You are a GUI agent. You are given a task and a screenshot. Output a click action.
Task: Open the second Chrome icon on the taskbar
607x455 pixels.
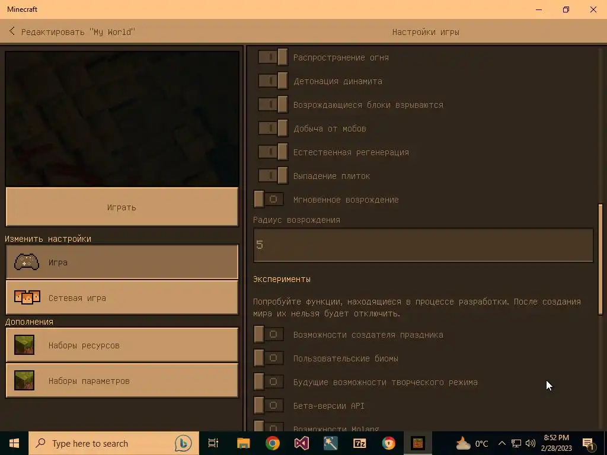pyautogui.click(x=389, y=443)
